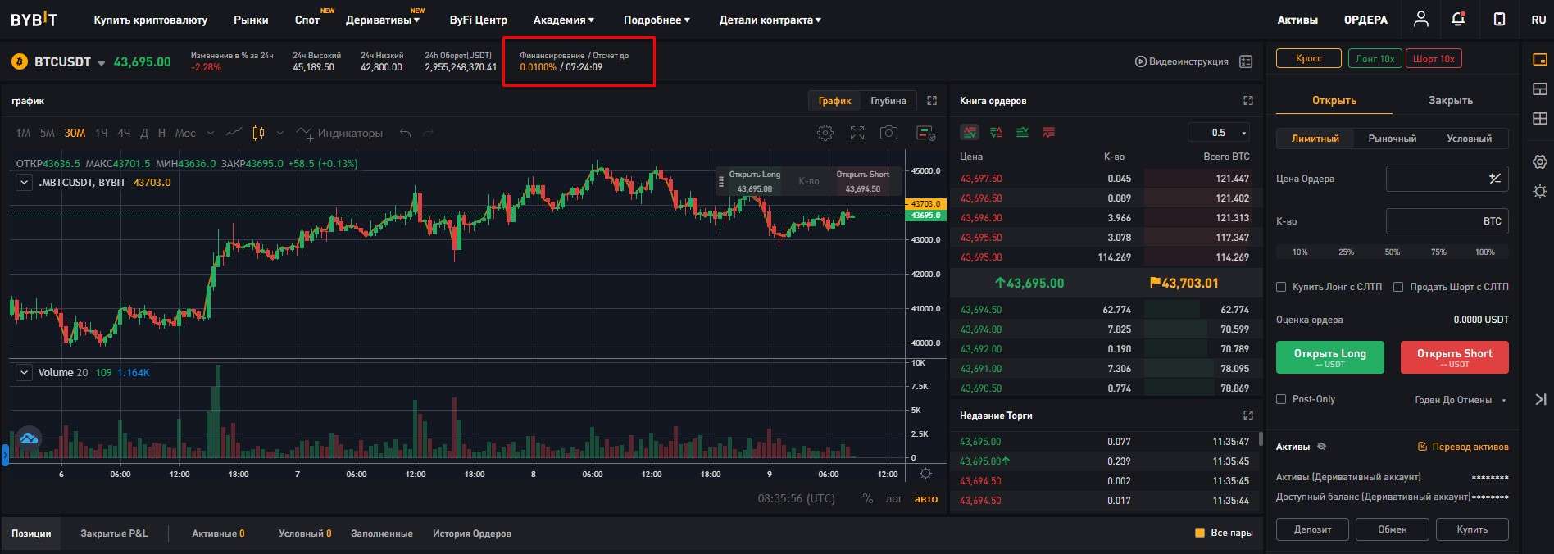Click the Open Short button

[x=1454, y=357]
